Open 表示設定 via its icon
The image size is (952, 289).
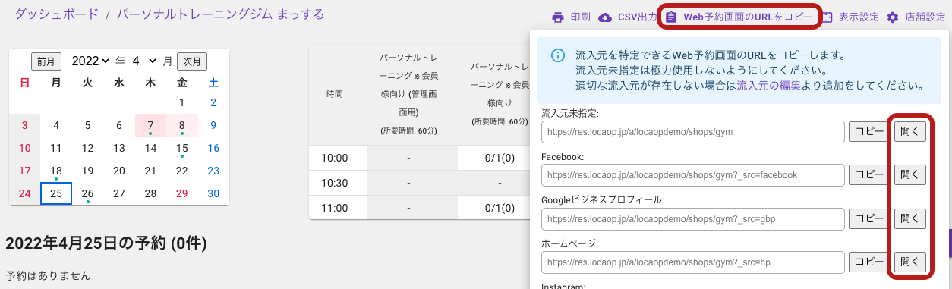[x=827, y=17]
